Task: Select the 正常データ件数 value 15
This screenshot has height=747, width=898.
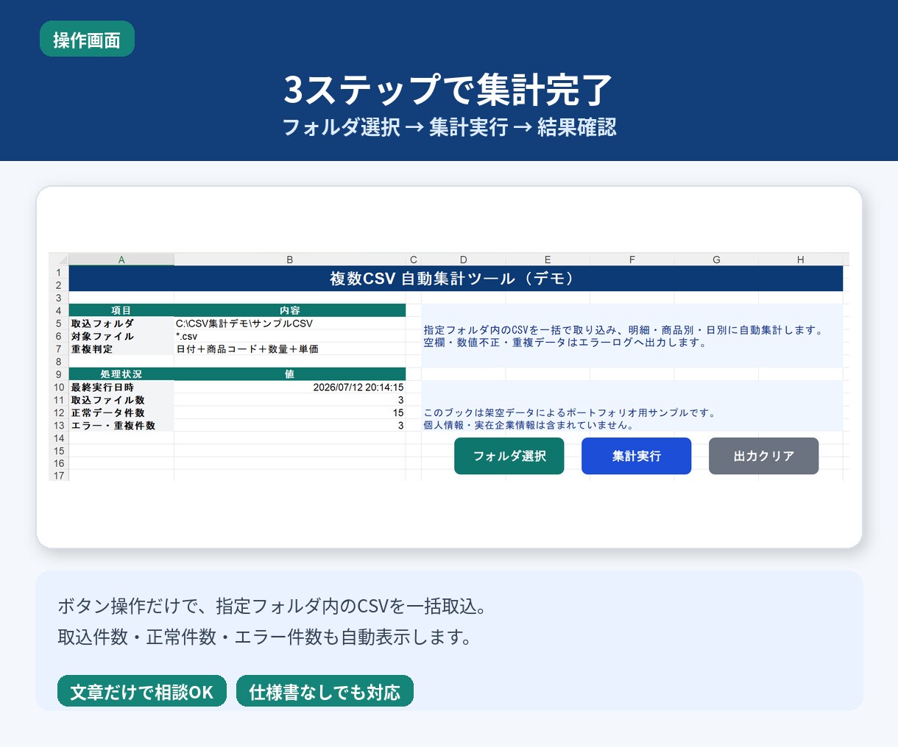Action: coord(290,412)
